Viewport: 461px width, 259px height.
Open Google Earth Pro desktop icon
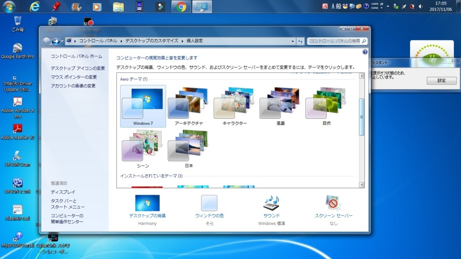18,51
